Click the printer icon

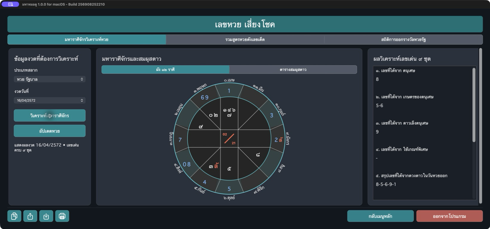(x=62, y=216)
